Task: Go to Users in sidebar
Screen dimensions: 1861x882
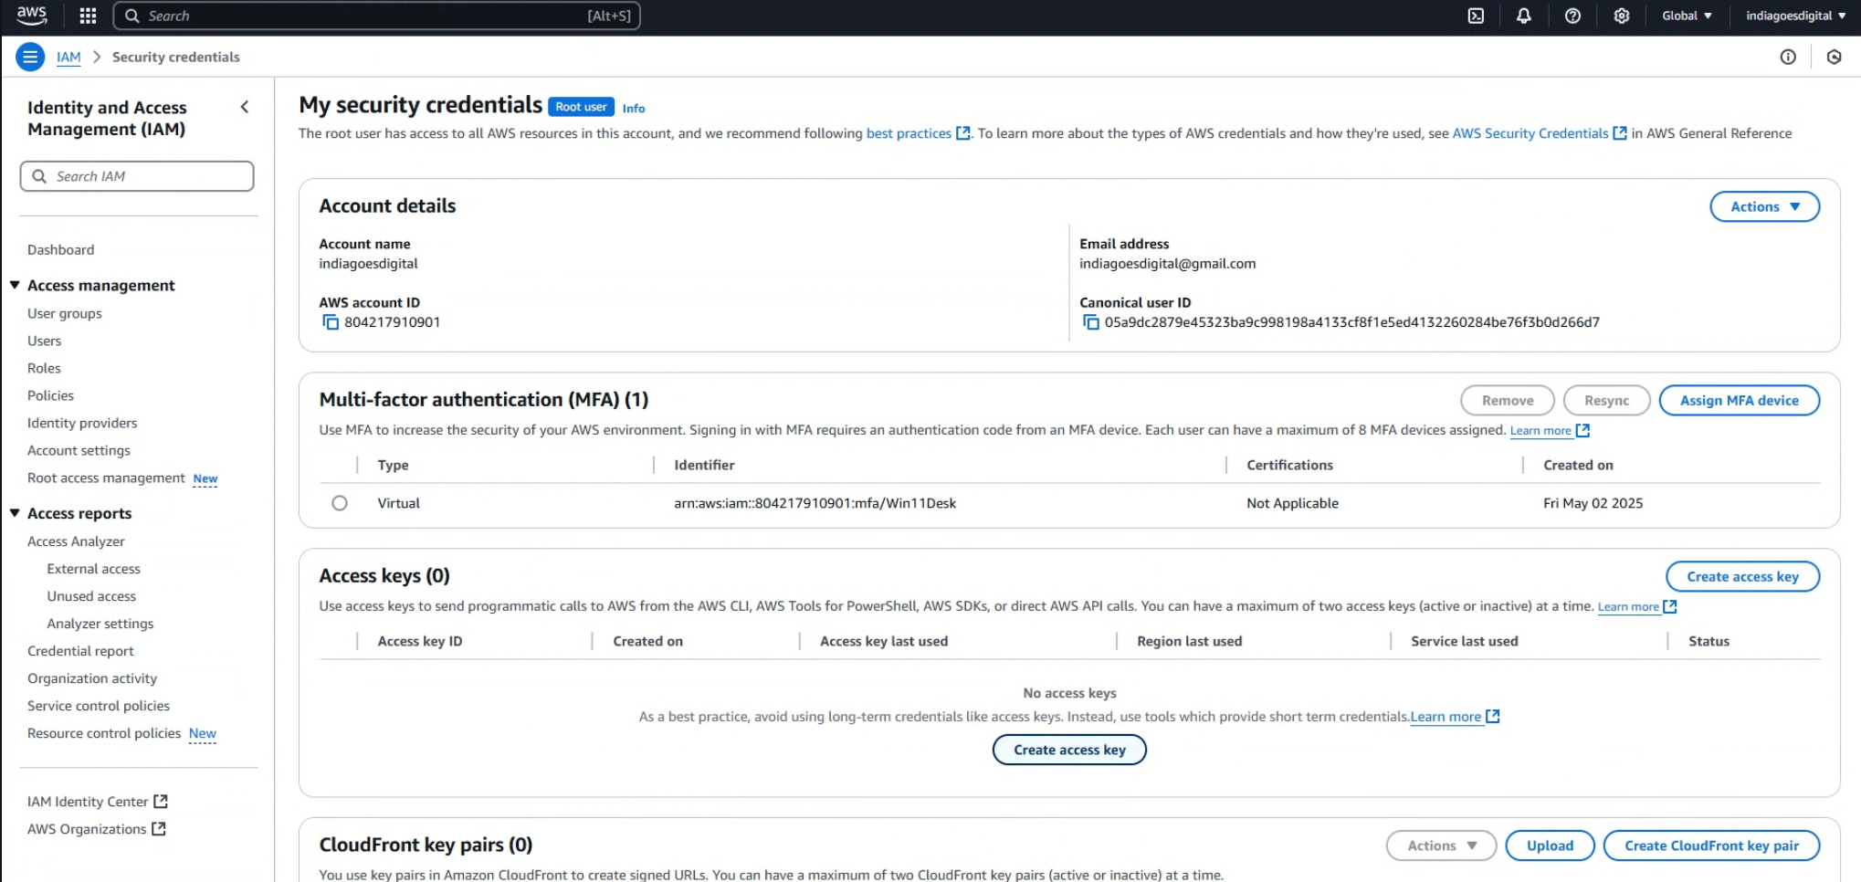Action: point(45,341)
